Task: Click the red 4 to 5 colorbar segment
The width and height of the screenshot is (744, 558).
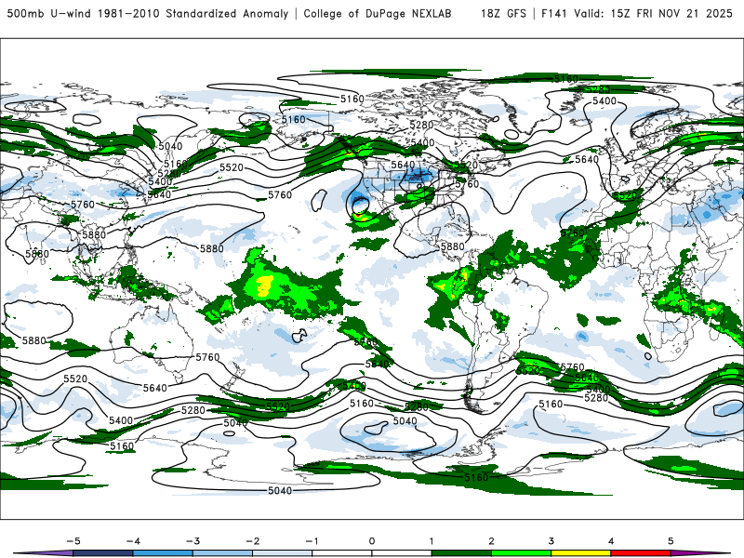Action: [641, 553]
